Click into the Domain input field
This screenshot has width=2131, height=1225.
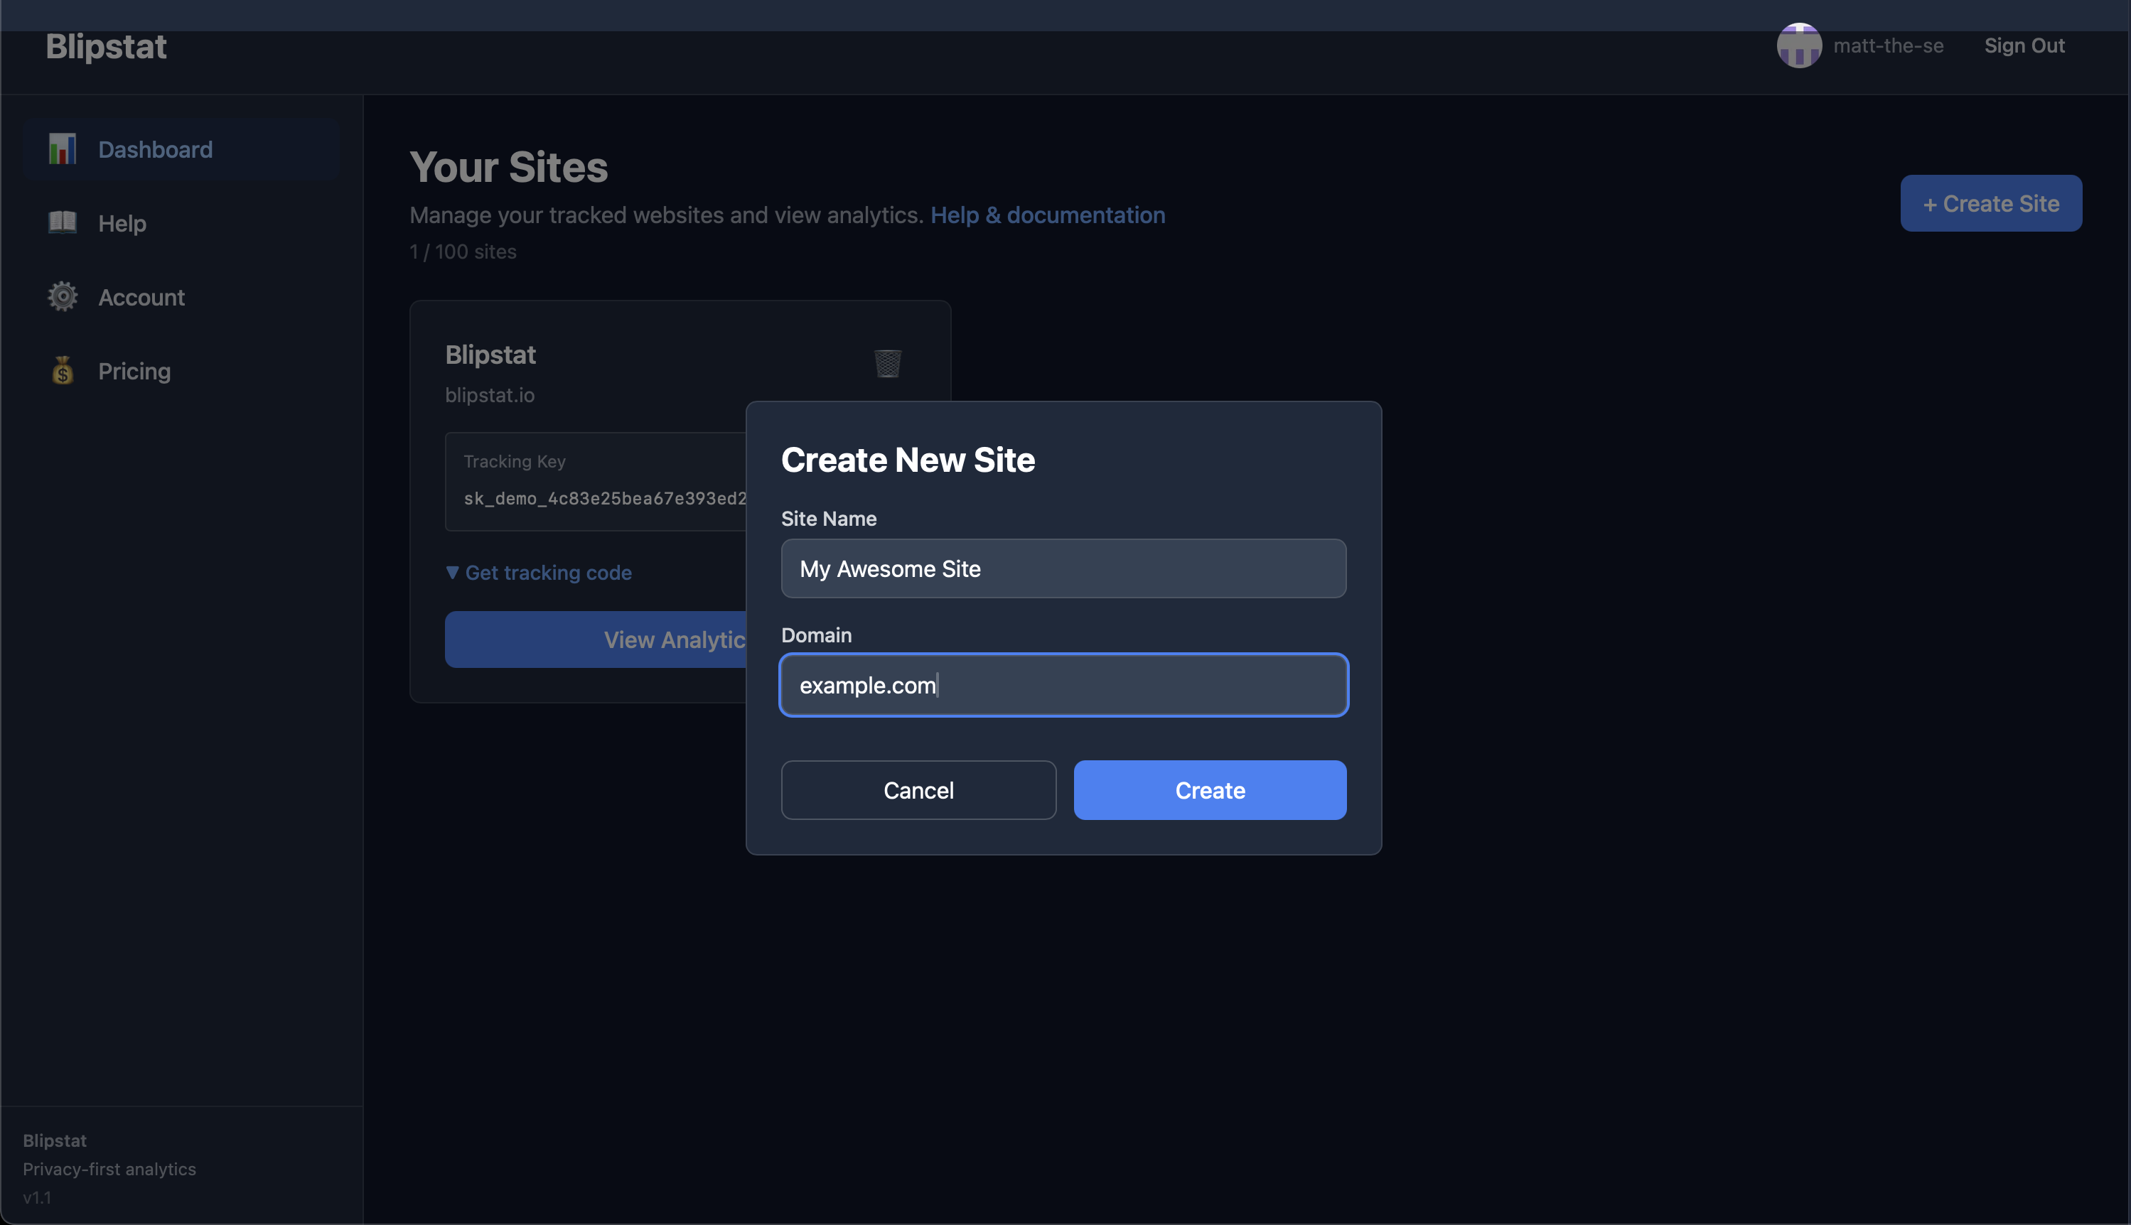[x=1063, y=685]
